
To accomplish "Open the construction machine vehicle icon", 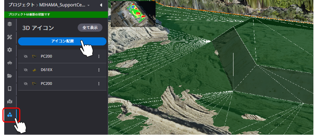I will click(x=9, y=63).
